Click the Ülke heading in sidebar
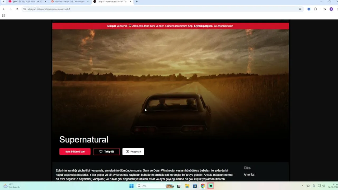The image size is (338, 190). 247,168
